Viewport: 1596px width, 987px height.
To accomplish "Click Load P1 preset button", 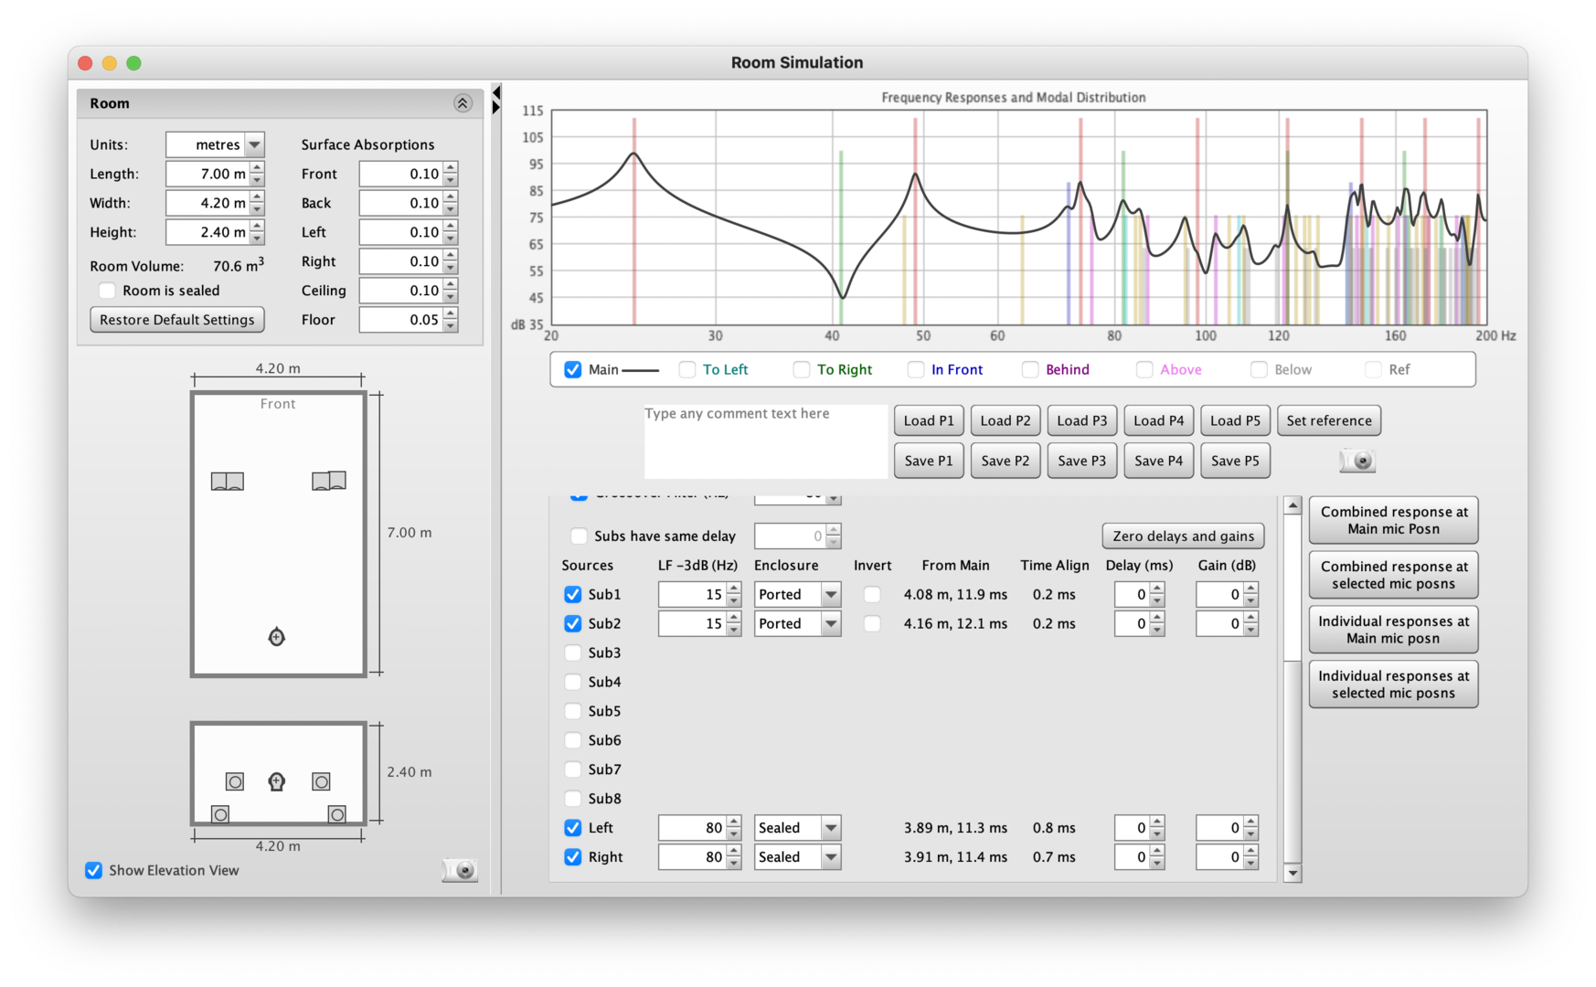I will click(x=928, y=420).
